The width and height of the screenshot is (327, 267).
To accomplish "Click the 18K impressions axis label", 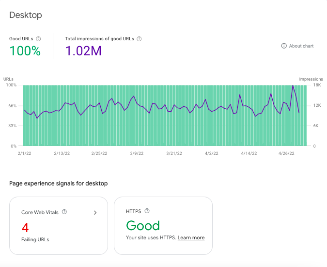I will [317, 85].
